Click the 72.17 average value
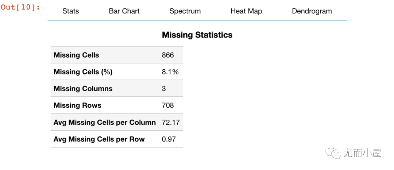Image resolution: width=394 pixels, height=170 pixels. coord(171,122)
